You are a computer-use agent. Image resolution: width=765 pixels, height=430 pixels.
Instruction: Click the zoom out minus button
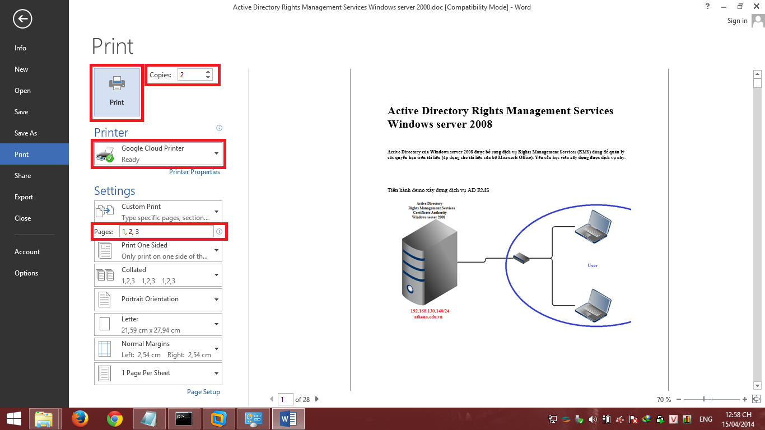(x=679, y=399)
